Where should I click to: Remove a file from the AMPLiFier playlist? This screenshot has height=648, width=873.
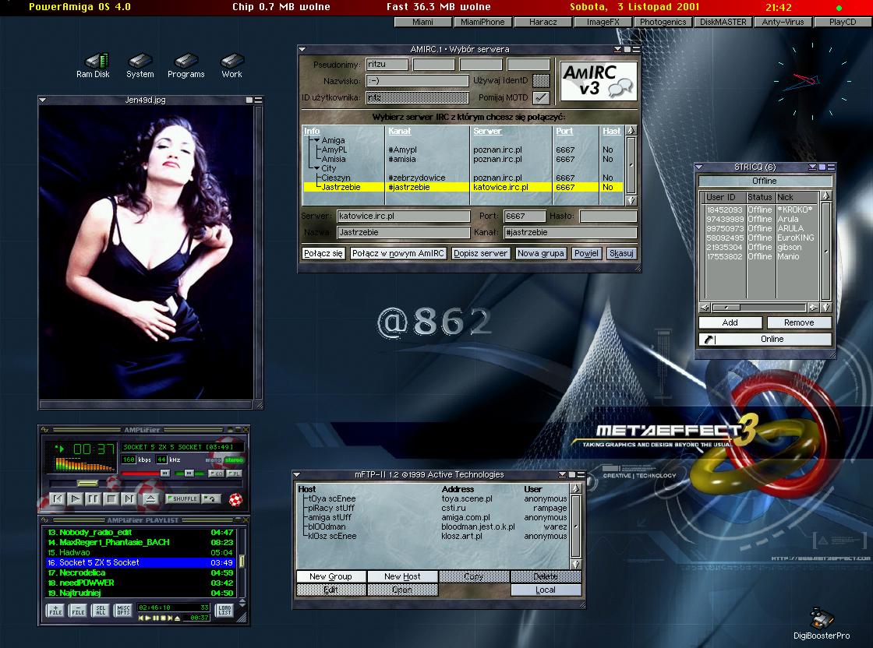click(x=78, y=610)
